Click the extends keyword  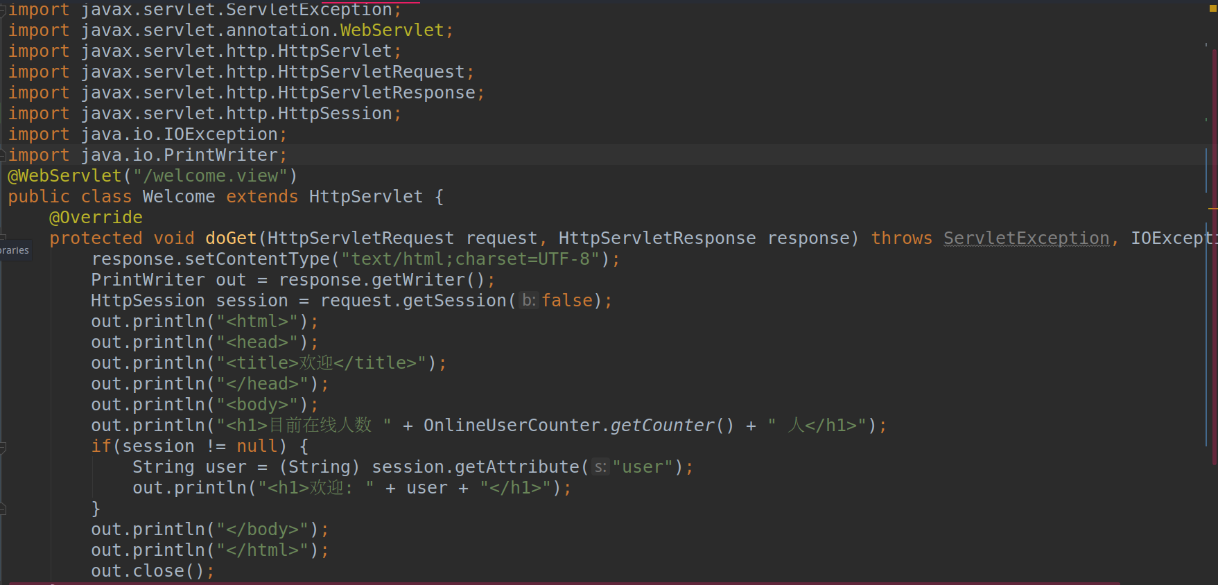[262, 197]
